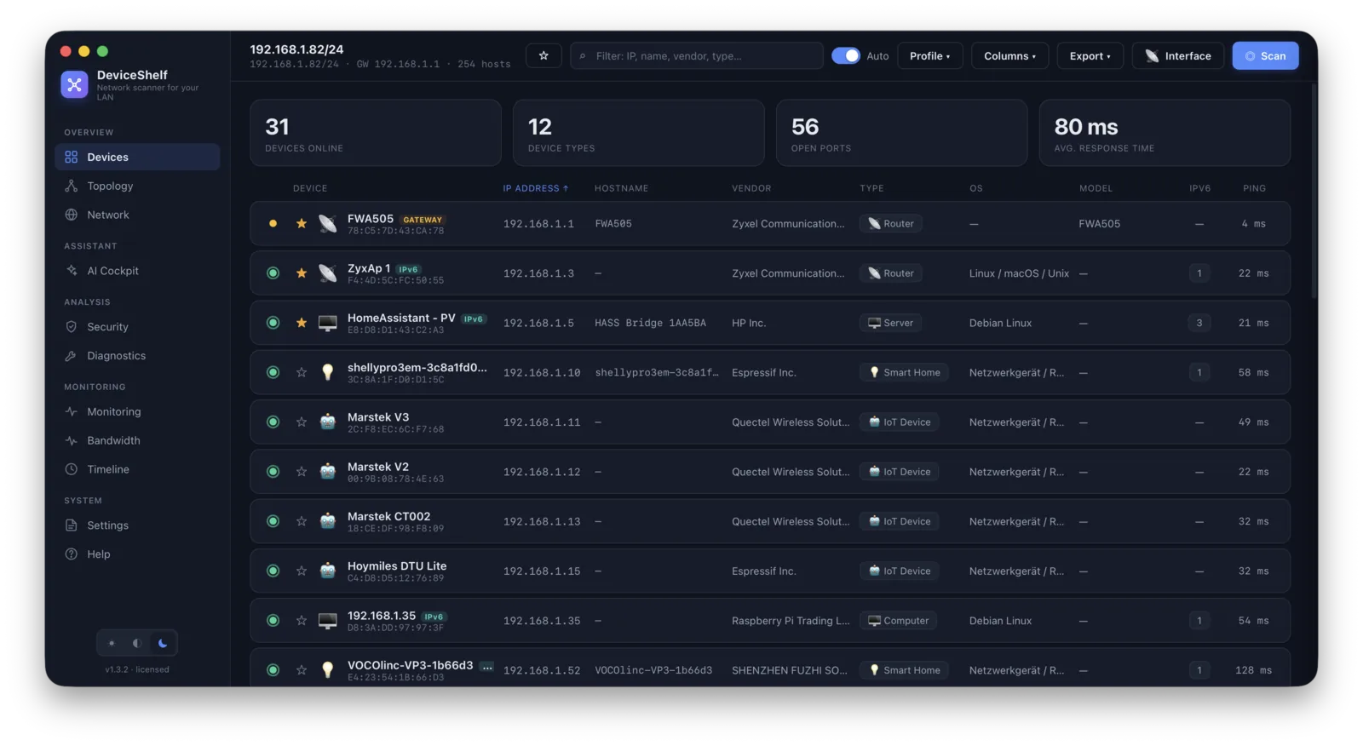This screenshot has height=746, width=1363.
Task: Click the Monitoring pulse icon
Action: (x=72, y=411)
